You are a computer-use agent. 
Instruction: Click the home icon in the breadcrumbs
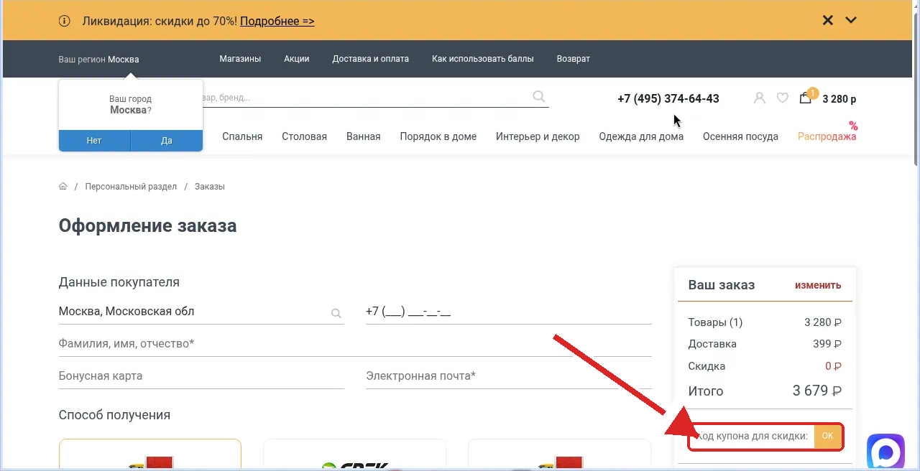point(63,186)
